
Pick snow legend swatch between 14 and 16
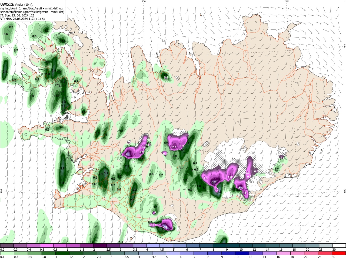click(273, 246)
